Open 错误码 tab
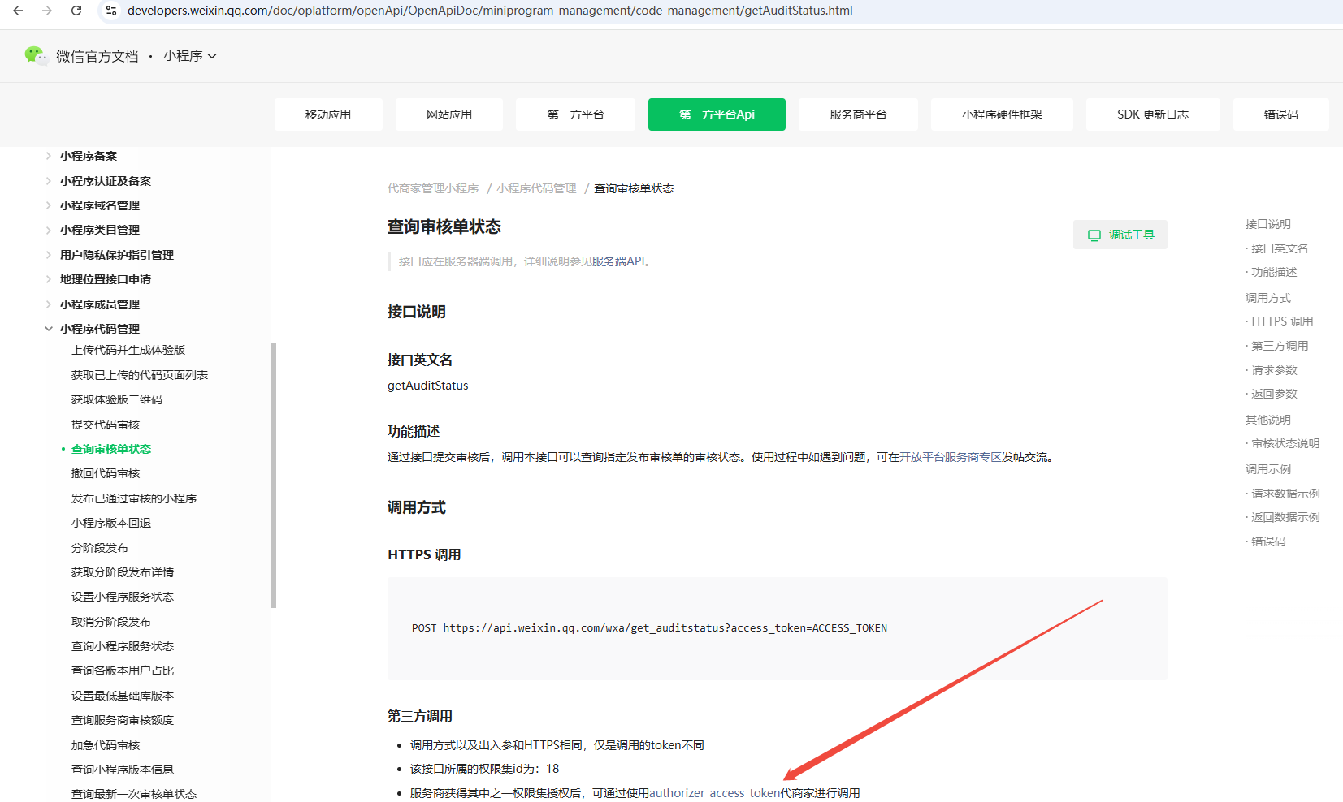 tap(1281, 114)
